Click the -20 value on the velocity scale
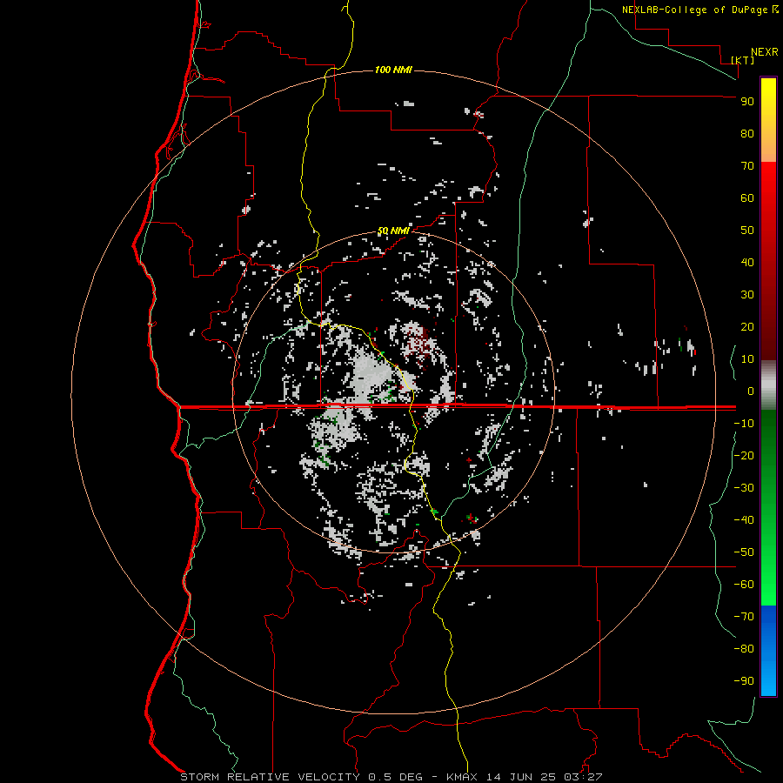The height and width of the screenshot is (783, 783). coord(744,455)
